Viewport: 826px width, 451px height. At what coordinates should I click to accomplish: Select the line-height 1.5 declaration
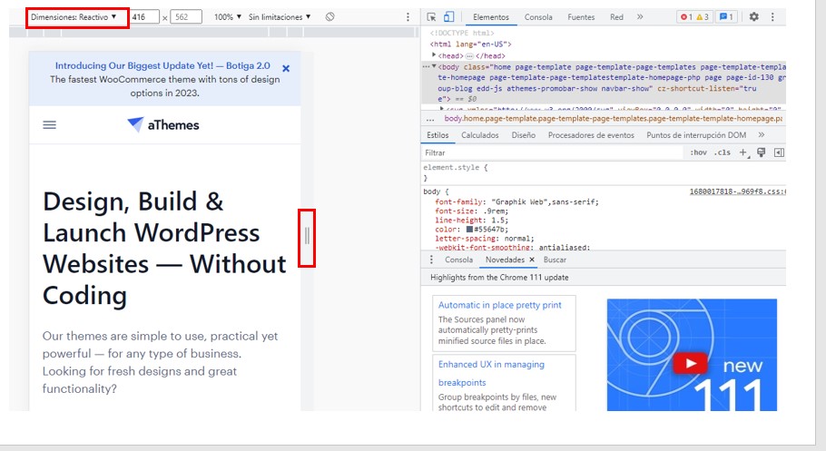tap(471, 221)
